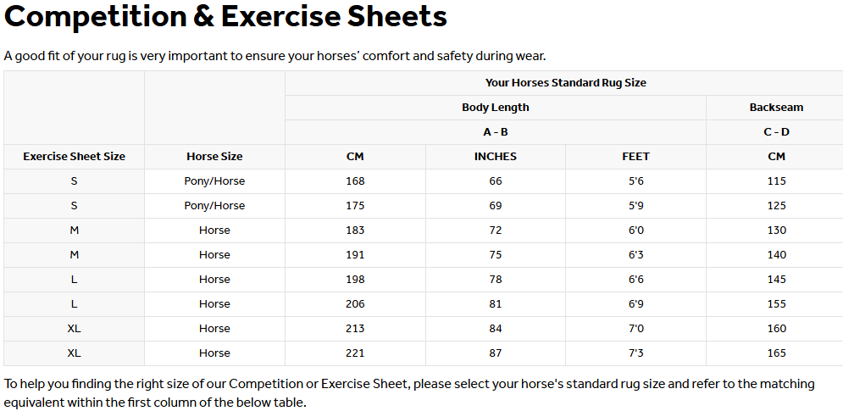Select the Body Length header cell
Image resolution: width=843 pixels, height=411 pixels.
click(x=496, y=108)
